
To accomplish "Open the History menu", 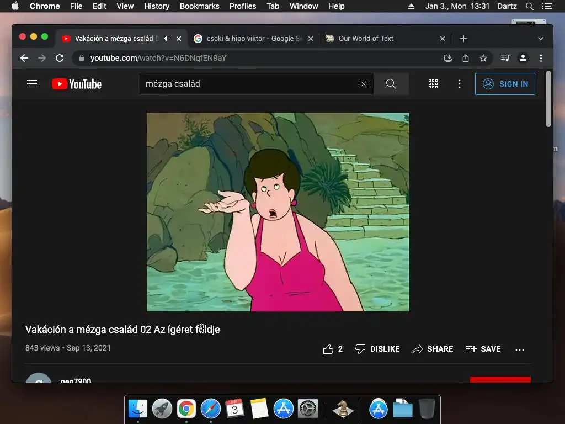I will 157,6.
